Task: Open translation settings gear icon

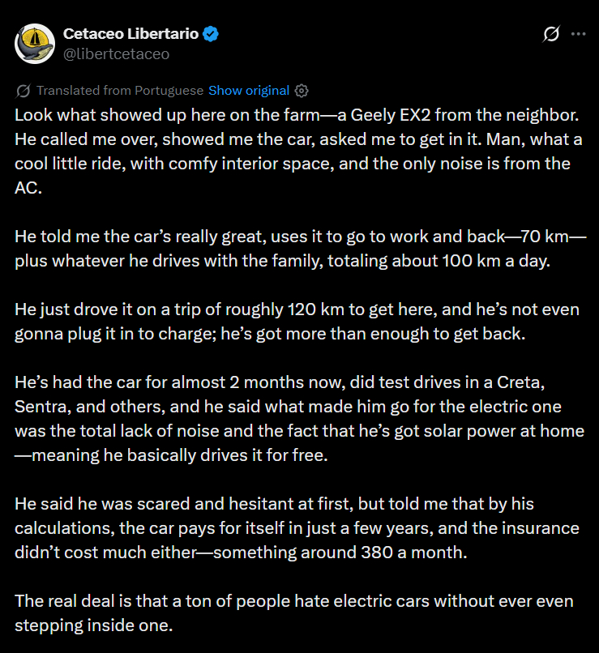Action: pos(302,90)
